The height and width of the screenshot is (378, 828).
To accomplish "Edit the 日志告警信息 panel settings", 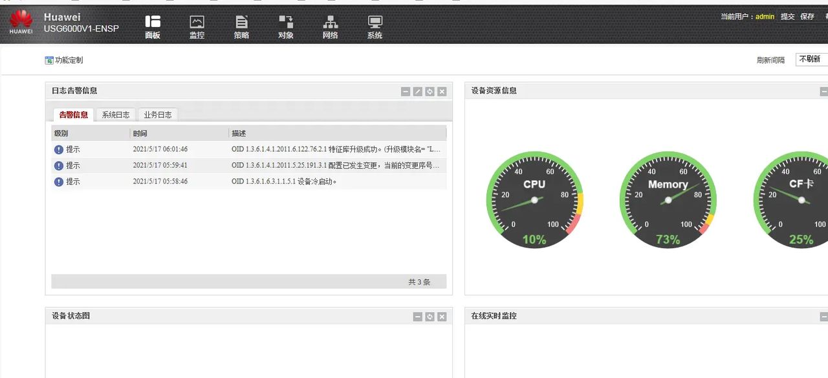I will tap(417, 91).
